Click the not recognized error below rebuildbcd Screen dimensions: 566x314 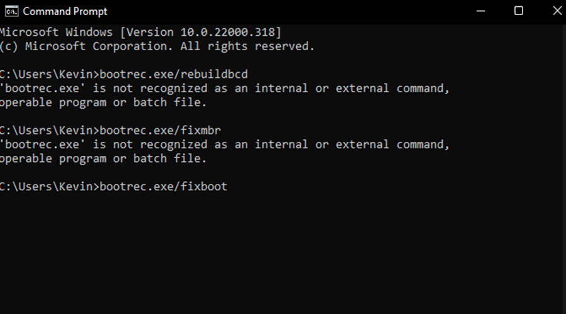pyautogui.click(x=225, y=89)
